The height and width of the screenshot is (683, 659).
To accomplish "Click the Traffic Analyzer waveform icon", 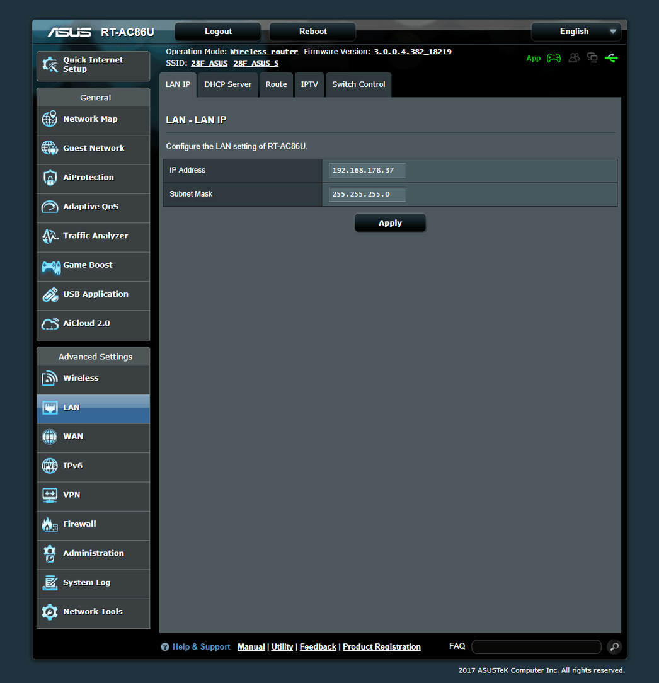I will (x=50, y=236).
